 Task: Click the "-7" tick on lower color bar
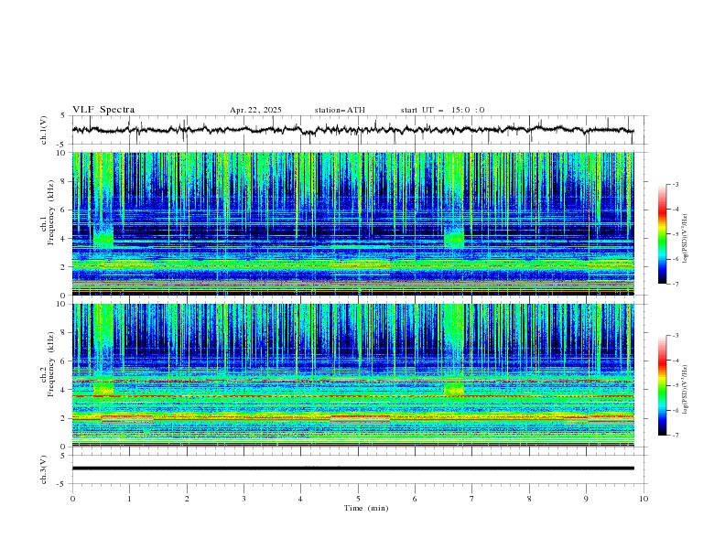pos(676,435)
